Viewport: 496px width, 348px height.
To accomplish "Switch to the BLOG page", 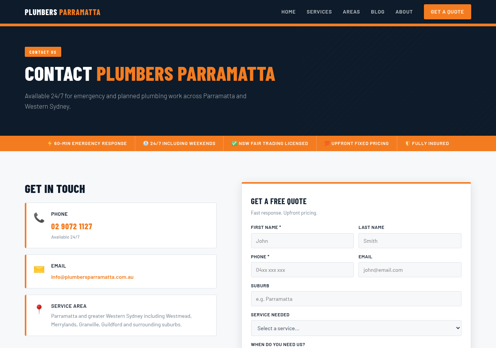I will coord(377,11).
